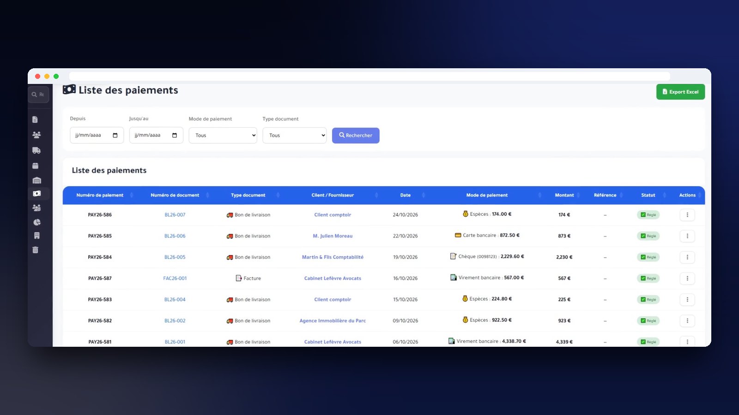Open the pie chart statistics icon
739x415 pixels.
[x=37, y=222]
